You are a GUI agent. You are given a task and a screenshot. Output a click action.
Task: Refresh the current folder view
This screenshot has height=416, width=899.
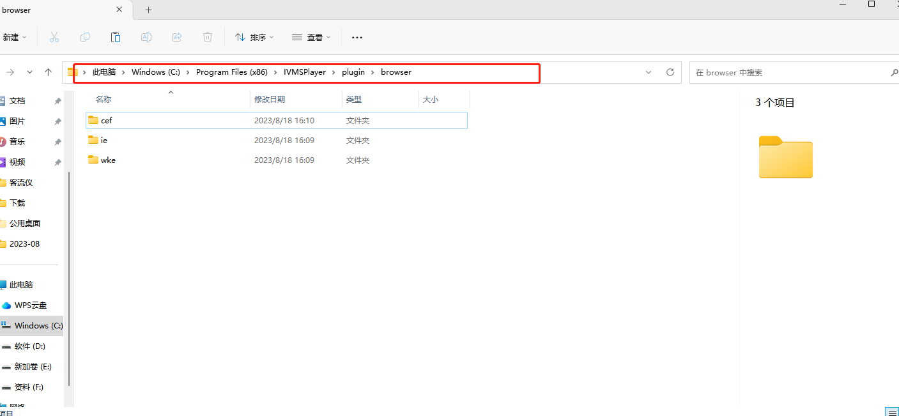tap(670, 72)
